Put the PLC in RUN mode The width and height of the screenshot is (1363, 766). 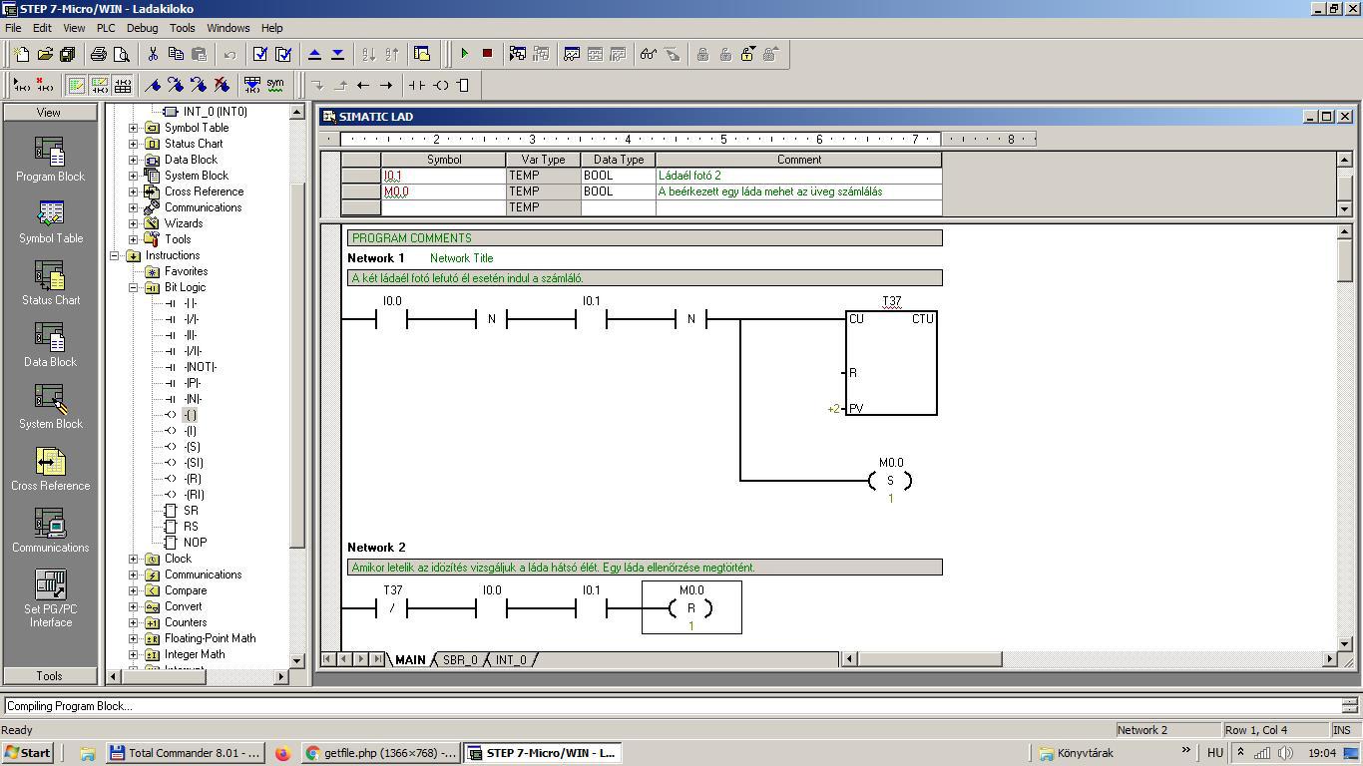[x=464, y=54]
